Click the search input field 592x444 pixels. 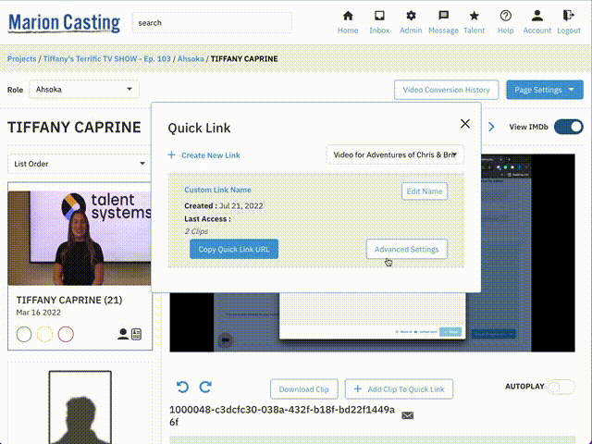point(212,22)
